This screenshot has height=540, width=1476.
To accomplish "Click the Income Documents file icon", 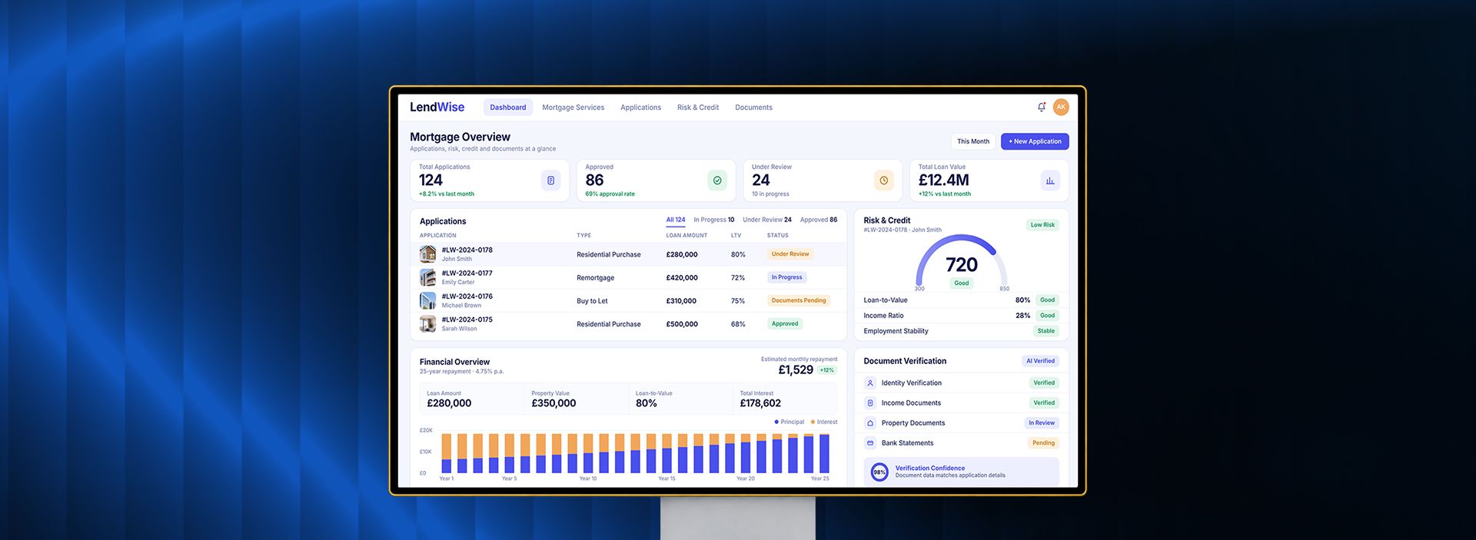I will click(870, 403).
